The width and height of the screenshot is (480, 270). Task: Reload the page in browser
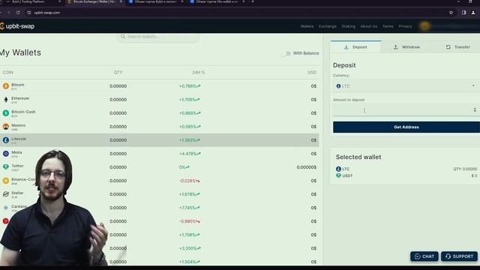[18, 13]
